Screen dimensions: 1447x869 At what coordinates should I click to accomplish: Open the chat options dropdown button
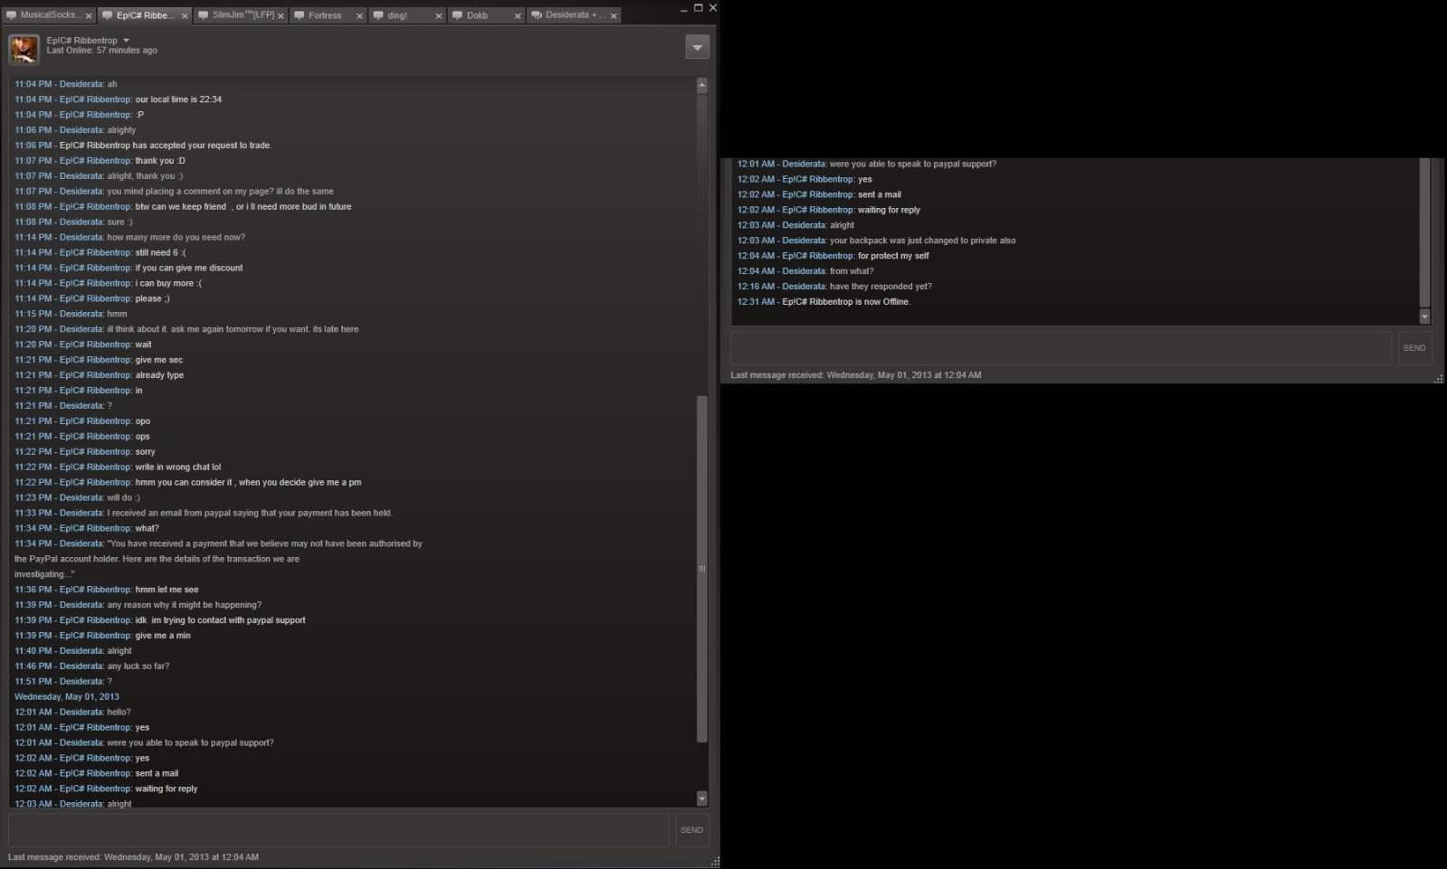697,47
